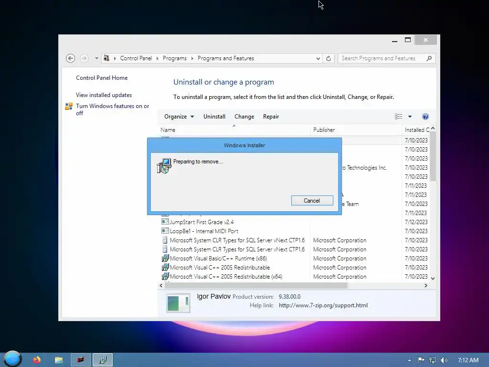The image size is (489, 367).
Task: Sort by the Name column header
Action: pos(234,130)
